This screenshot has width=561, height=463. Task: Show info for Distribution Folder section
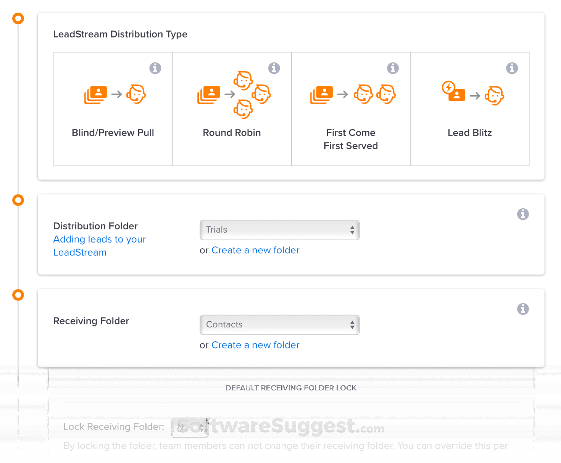pos(523,214)
